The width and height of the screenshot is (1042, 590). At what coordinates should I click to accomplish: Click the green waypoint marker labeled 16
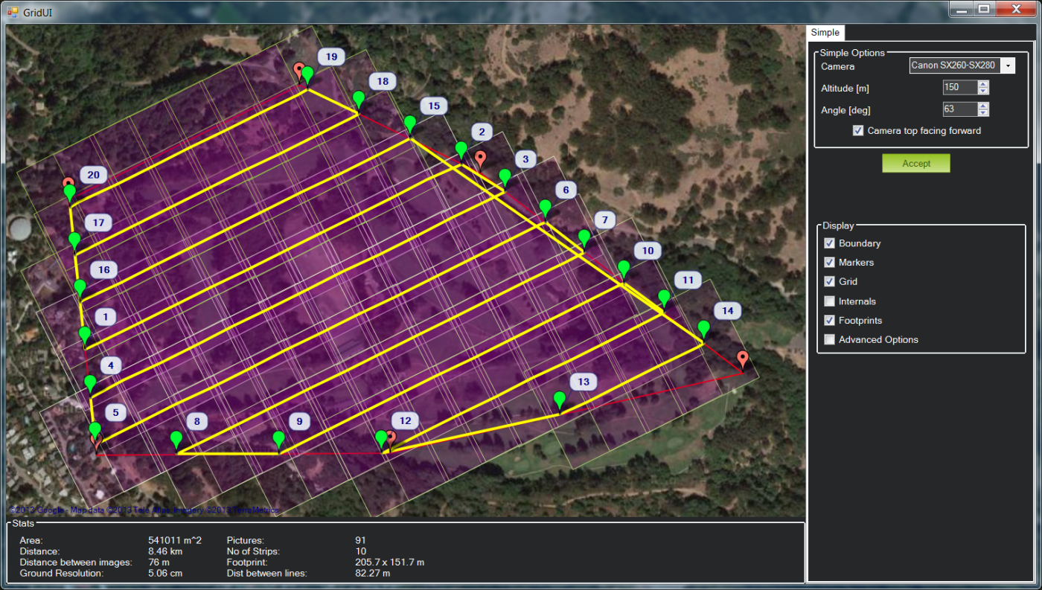coord(80,289)
